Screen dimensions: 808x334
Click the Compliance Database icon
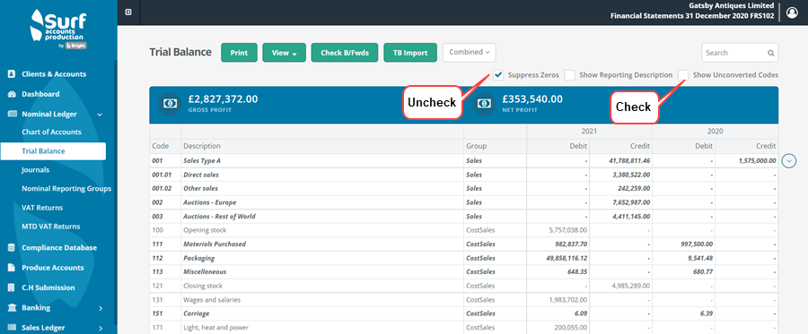pyautogui.click(x=12, y=248)
